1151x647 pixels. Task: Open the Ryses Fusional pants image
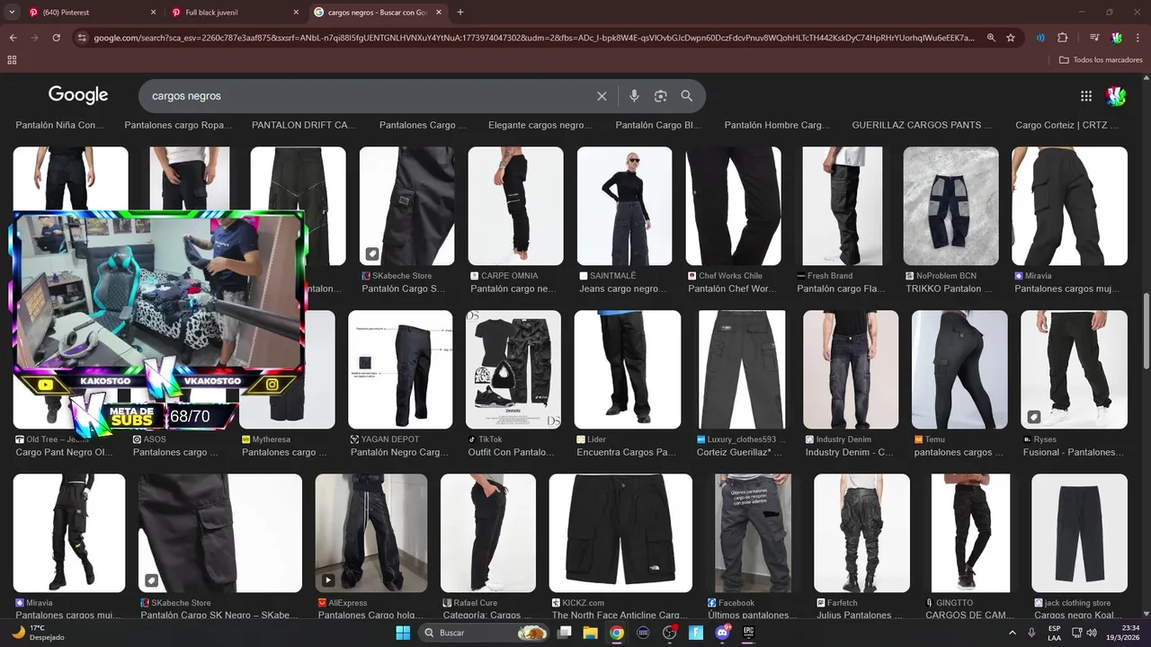pyautogui.click(x=1074, y=369)
